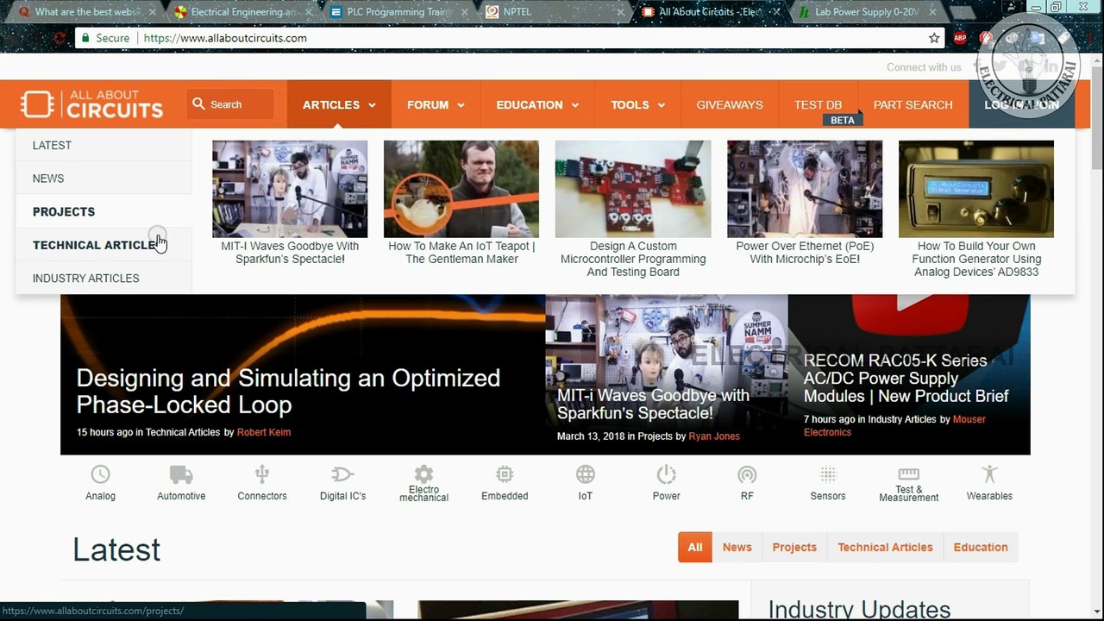The height and width of the screenshot is (621, 1104).
Task: Switch to the All filter tab
Action: 695,547
